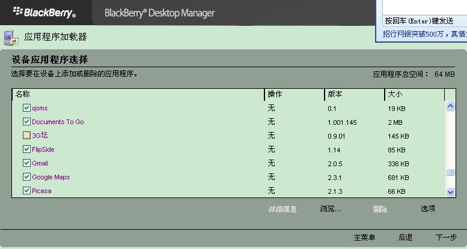Toggle the FlipSide checkbox

(x=26, y=149)
